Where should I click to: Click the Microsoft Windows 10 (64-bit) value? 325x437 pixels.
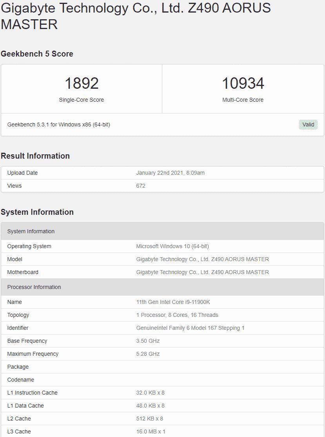172,246
